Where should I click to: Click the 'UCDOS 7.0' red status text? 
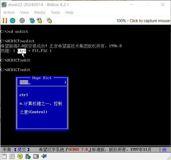[78, 149]
